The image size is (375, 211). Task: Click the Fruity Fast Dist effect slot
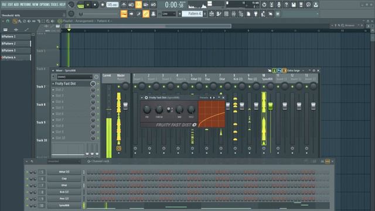click(71, 83)
